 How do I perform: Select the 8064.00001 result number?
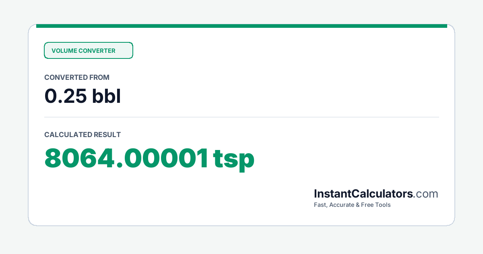point(126,158)
